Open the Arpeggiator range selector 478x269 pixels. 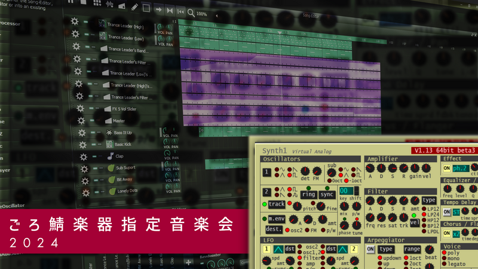click(x=412, y=249)
